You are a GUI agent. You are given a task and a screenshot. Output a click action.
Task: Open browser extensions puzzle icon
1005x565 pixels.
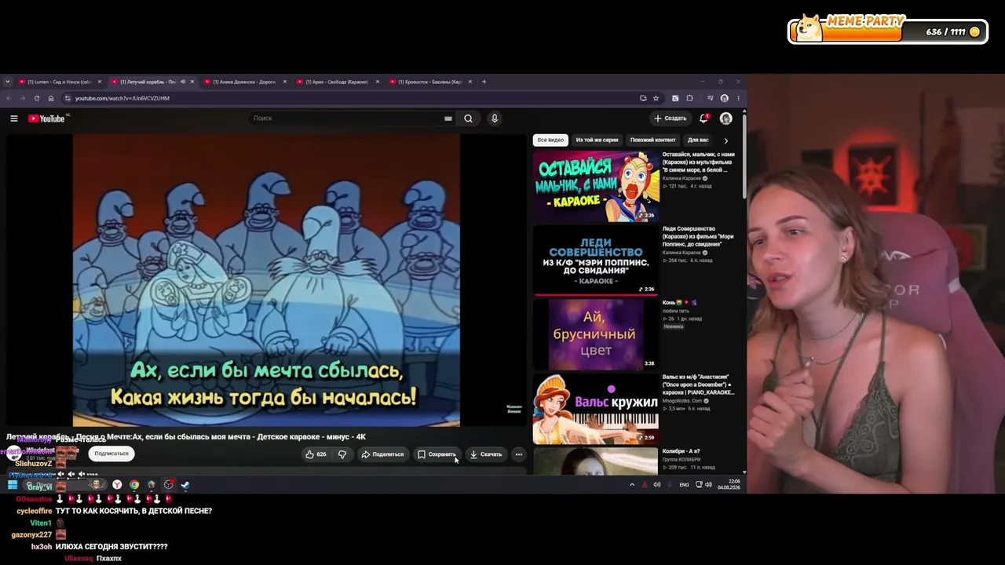pyautogui.click(x=689, y=98)
